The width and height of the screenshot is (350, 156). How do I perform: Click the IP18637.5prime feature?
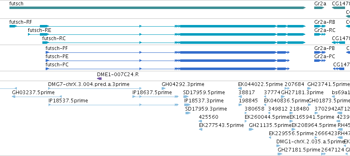click(155, 97)
